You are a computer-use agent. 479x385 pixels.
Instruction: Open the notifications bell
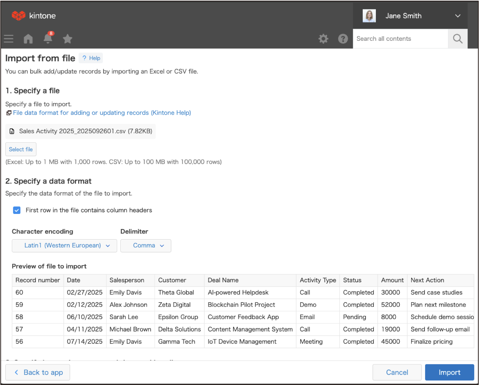coord(48,38)
